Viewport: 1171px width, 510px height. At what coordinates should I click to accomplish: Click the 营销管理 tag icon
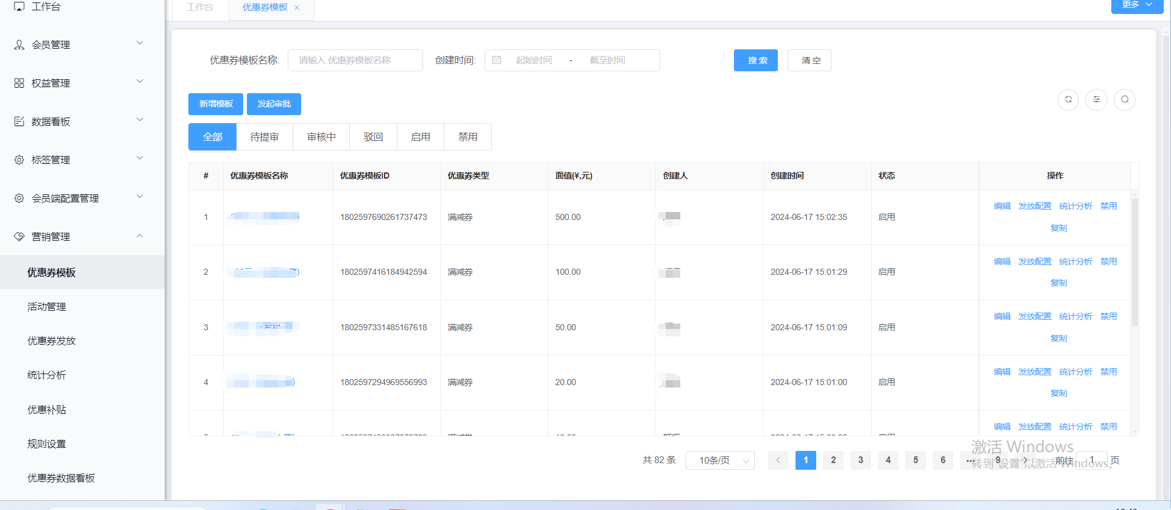pos(20,236)
